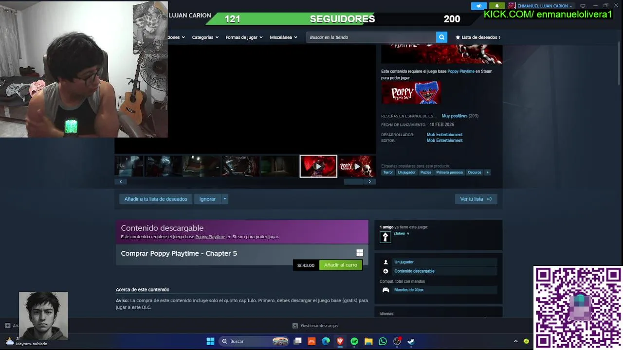623x350 pixels.
Task: Open the Categorías dropdown menu
Action: [x=205, y=37]
